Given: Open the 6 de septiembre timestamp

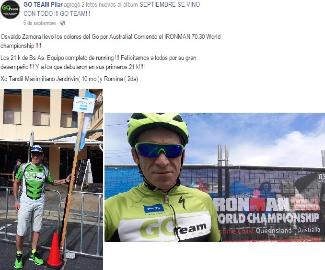Looking at the screenshot, I should coord(40,23).
